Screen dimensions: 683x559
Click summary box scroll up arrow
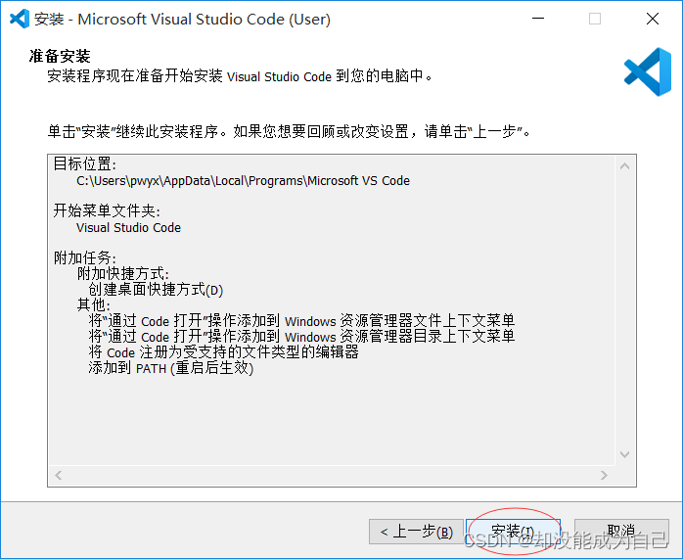click(x=624, y=166)
